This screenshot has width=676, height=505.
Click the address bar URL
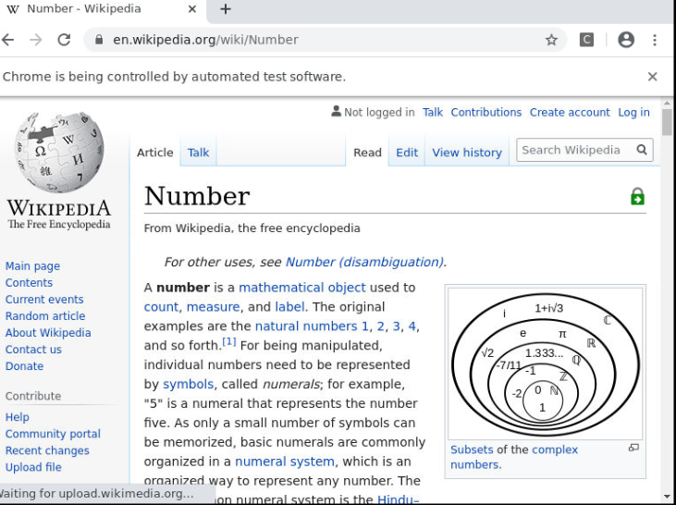(205, 40)
